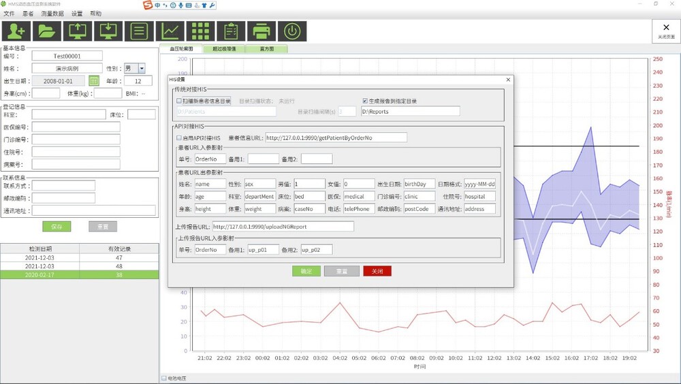
Task: Expand the 性别 gender dropdown
Action: pyautogui.click(x=142, y=69)
